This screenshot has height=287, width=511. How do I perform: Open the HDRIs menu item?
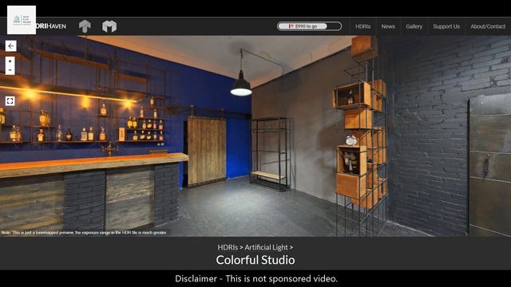point(362,26)
